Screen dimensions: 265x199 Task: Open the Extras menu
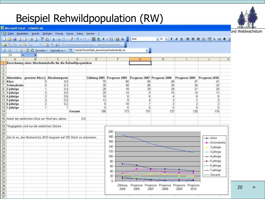pos(70,34)
